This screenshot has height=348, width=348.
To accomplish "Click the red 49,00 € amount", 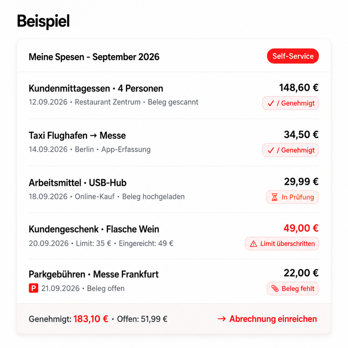I will 301,228.
